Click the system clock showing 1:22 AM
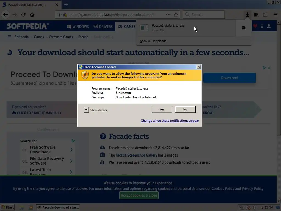Viewport: 281px width, 211px height. (x=267, y=207)
